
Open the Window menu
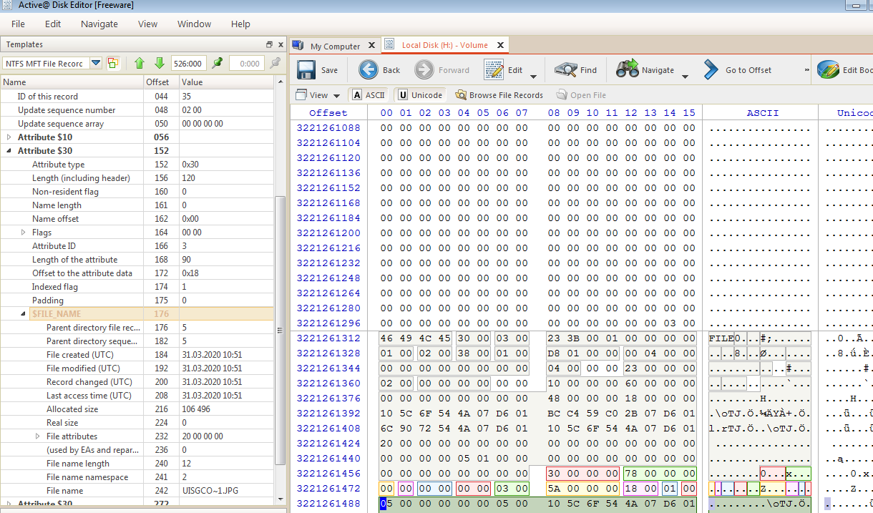[x=194, y=24]
